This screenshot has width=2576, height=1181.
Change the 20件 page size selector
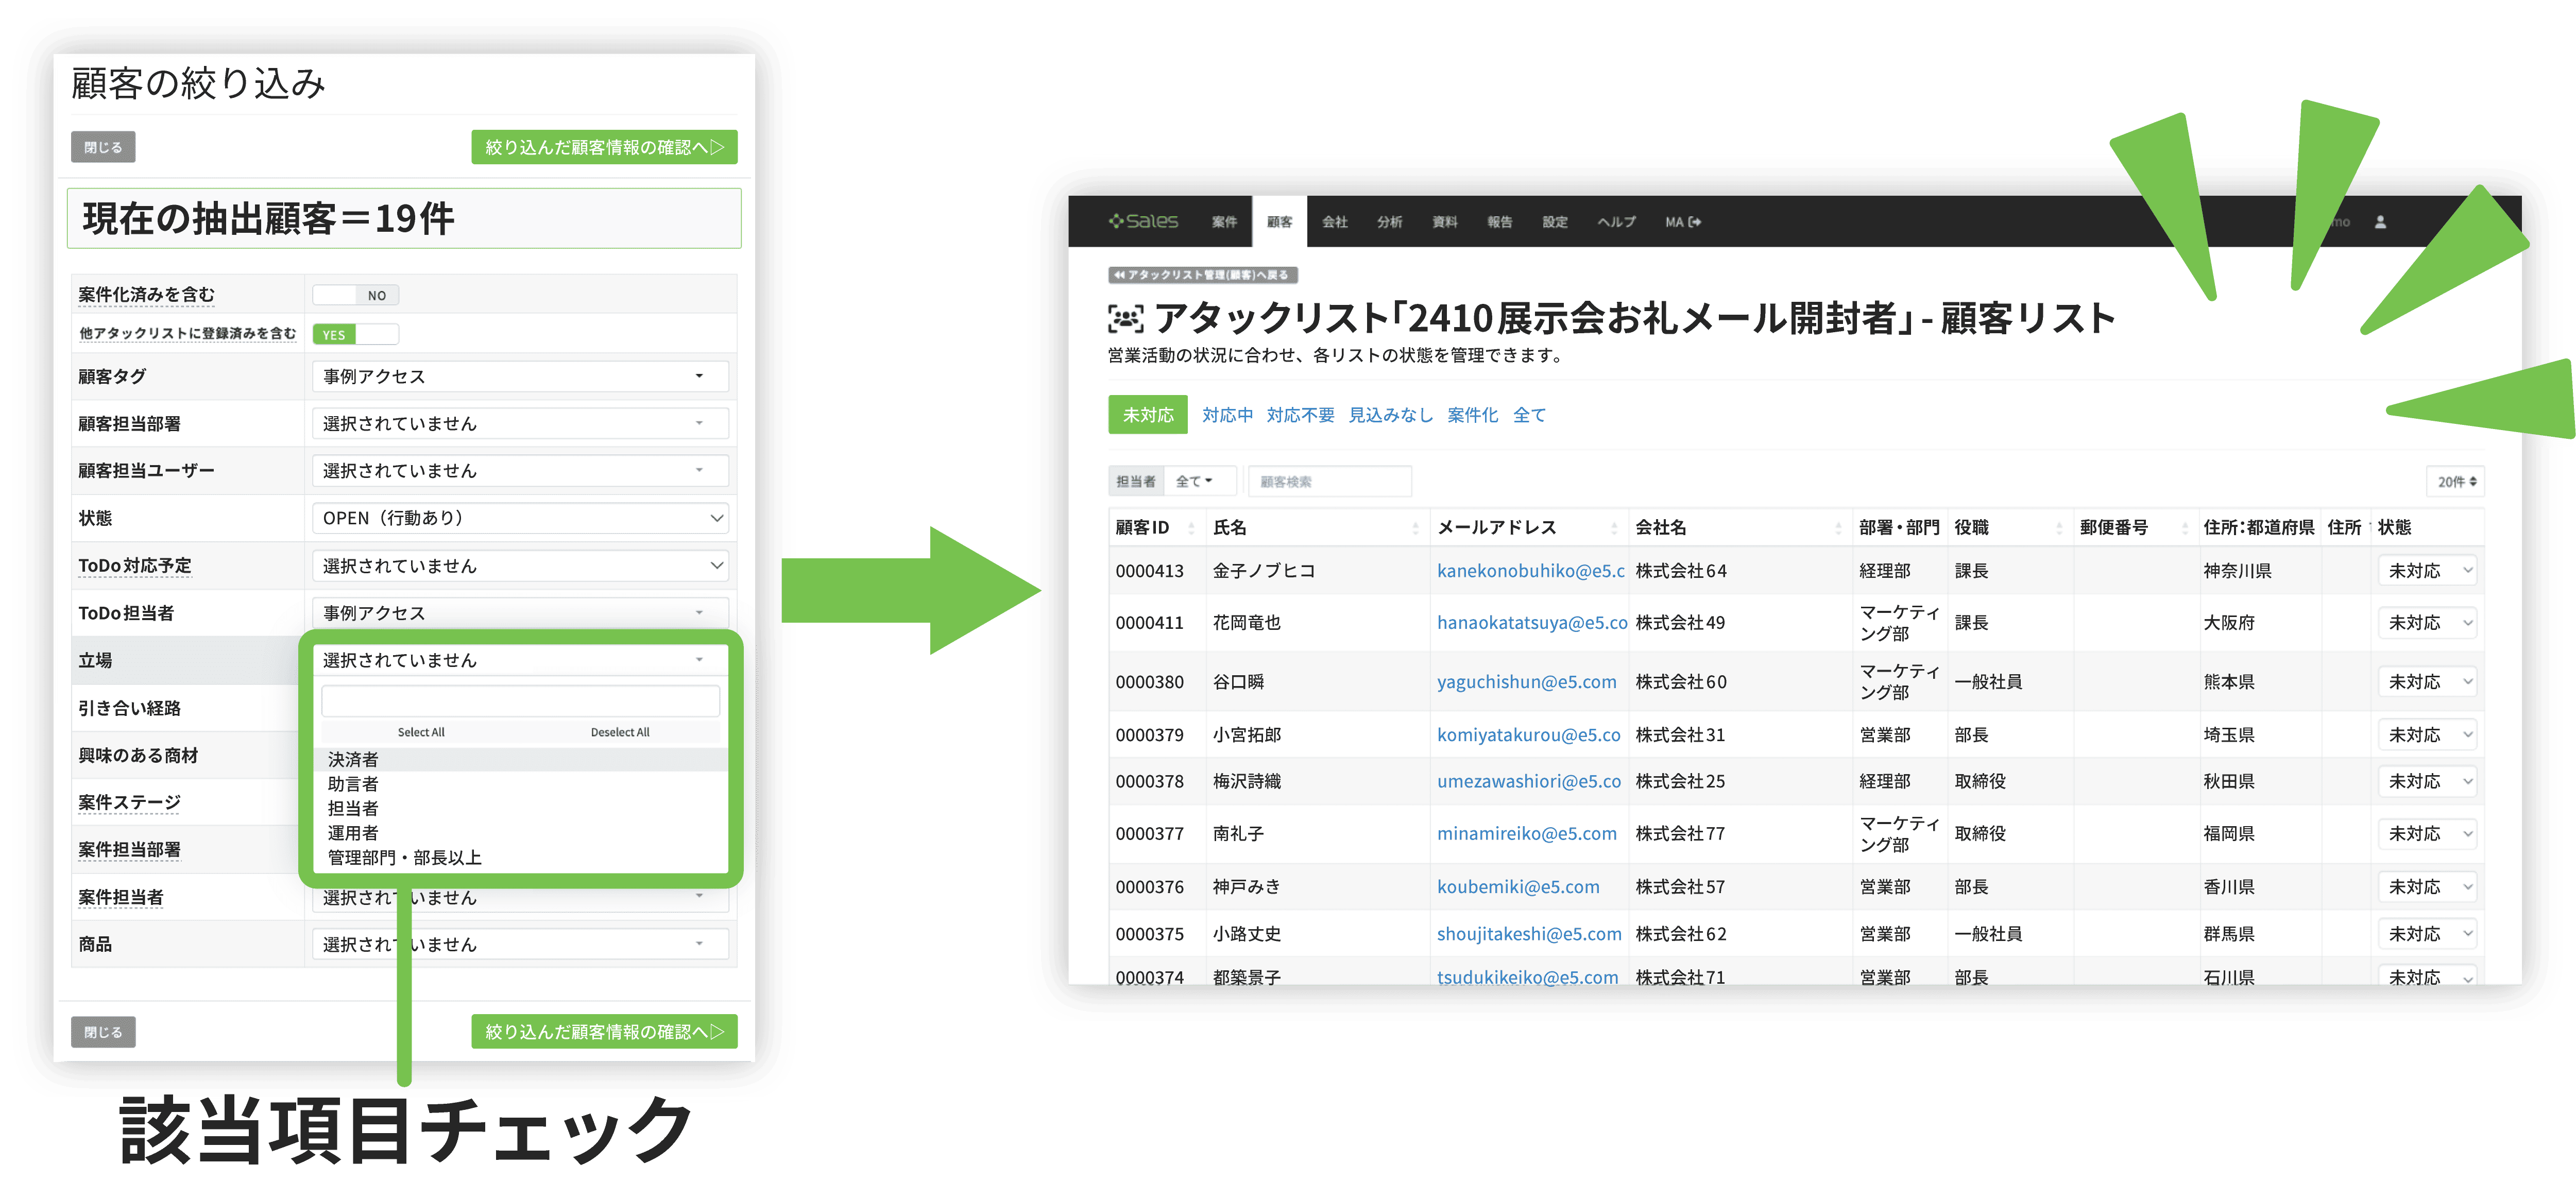(2456, 481)
